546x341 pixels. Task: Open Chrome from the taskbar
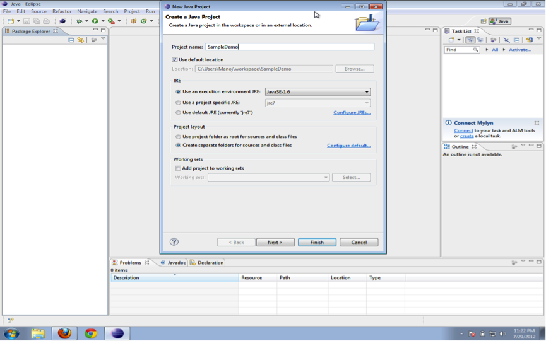(x=91, y=333)
